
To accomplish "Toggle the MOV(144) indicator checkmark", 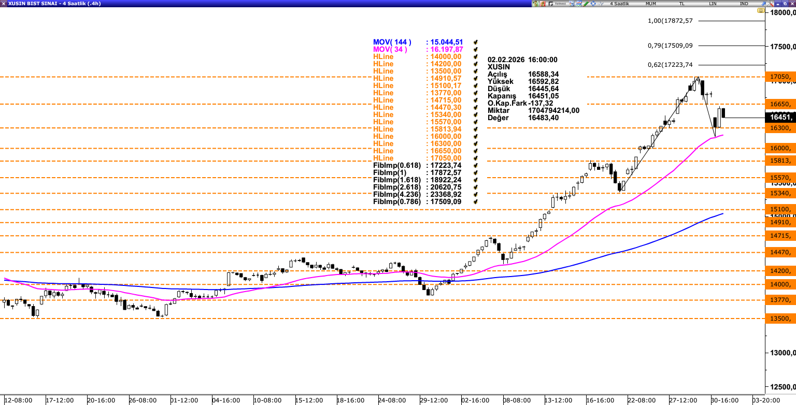I will point(475,42).
